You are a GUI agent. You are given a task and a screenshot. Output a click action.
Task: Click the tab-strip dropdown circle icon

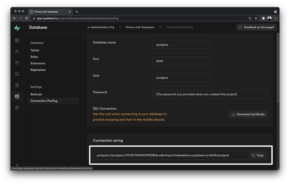pos(275,12)
